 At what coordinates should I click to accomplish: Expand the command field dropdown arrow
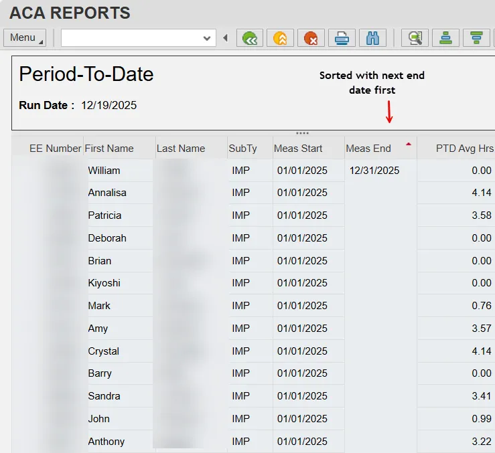pos(207,39)
